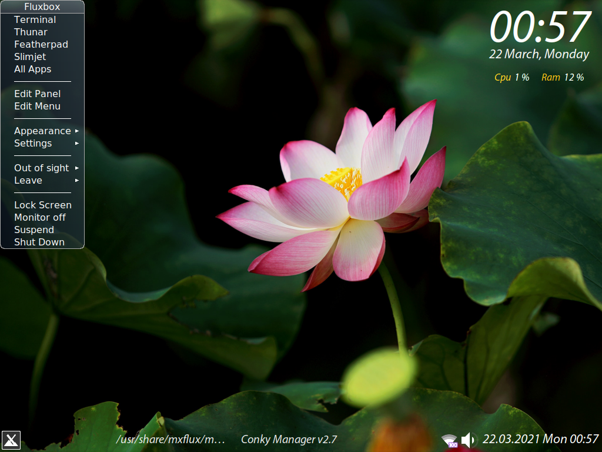The width and height of the screenshot is (602, 452).
Task: Choose Edit Panel in the menu
Action: coord(42,94)
